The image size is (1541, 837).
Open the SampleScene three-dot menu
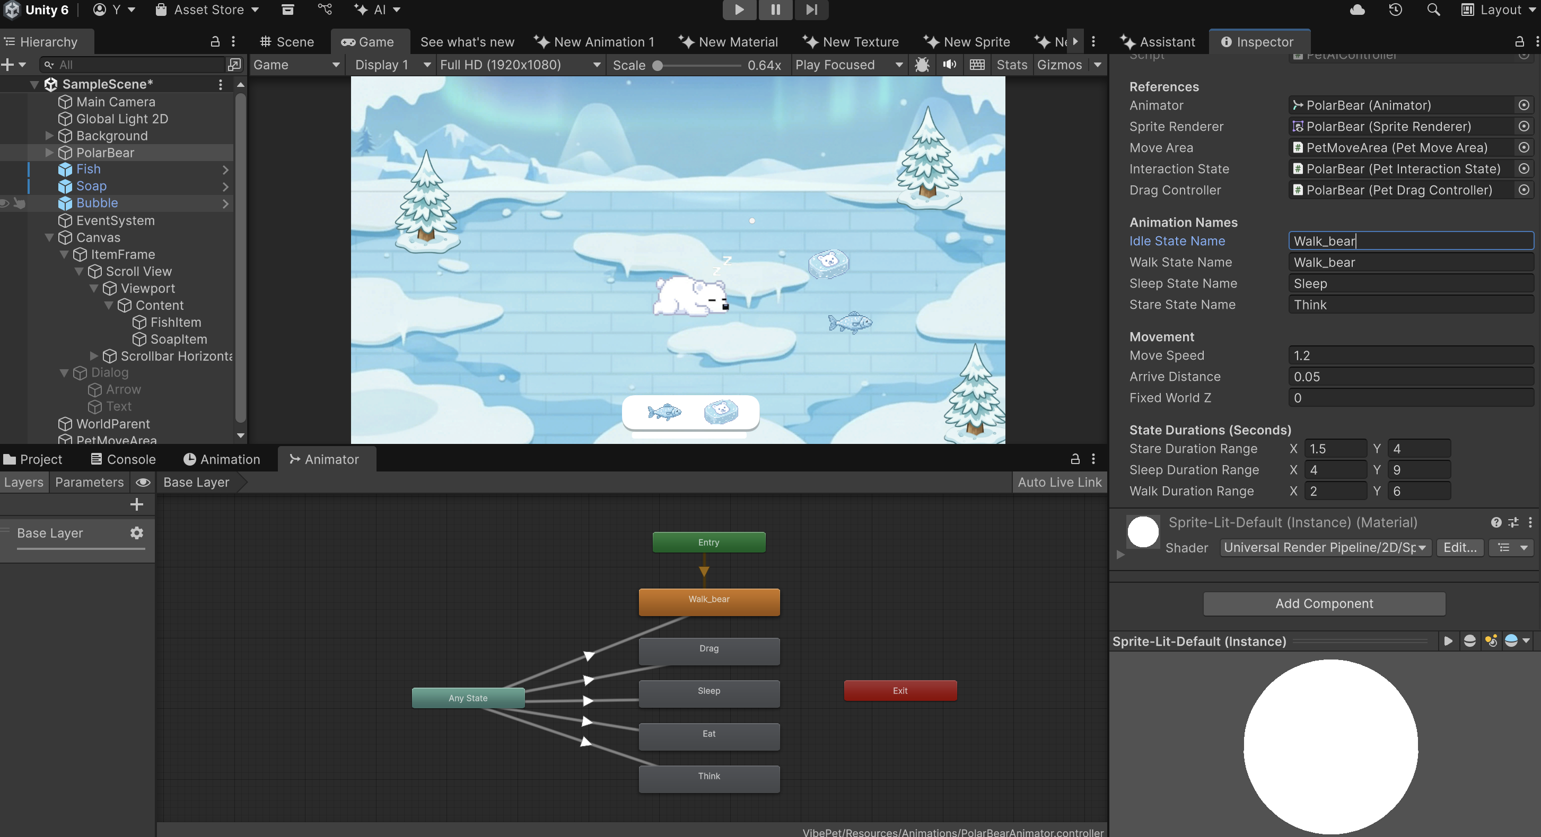pyautogui.click(x=220, y=84)
